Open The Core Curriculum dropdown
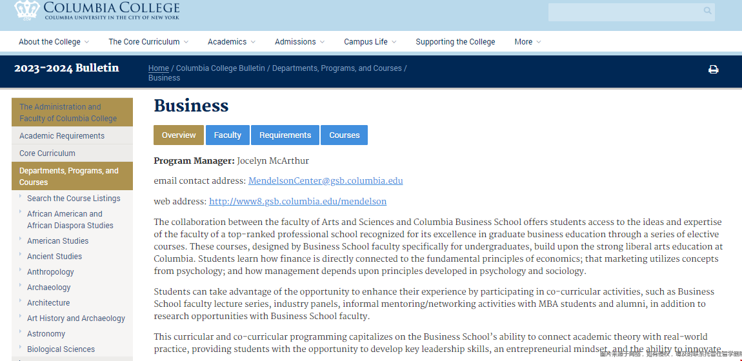This screenshot has height=361, width=742. pos(148,42)
